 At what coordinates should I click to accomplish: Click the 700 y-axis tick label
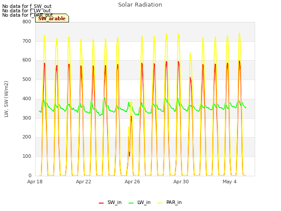[27, 41]
